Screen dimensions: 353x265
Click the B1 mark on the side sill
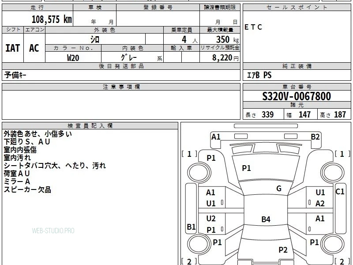click(x=191, y=227)
